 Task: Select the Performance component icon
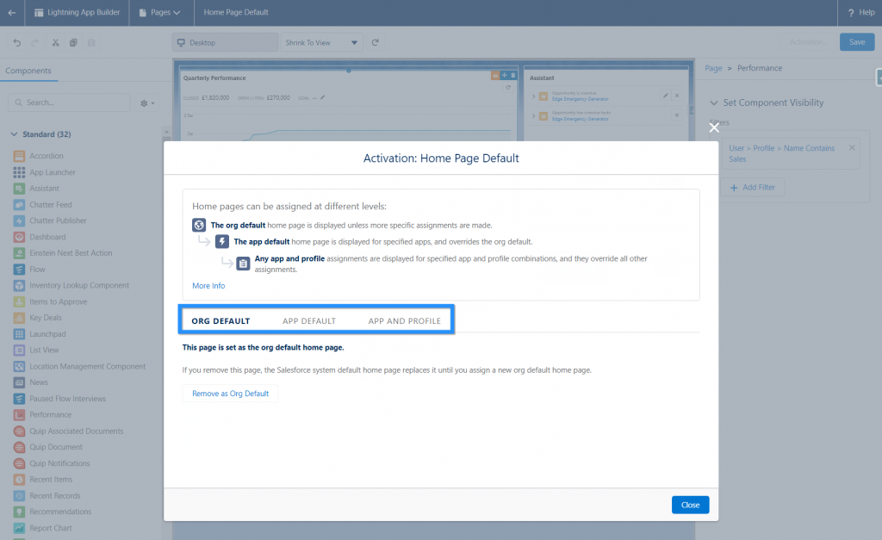(19, 414)
